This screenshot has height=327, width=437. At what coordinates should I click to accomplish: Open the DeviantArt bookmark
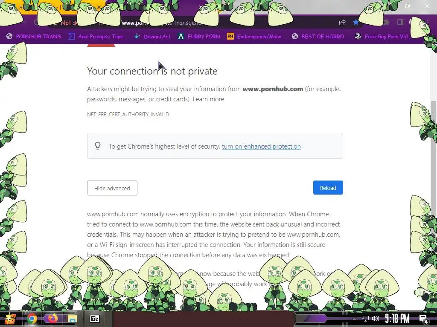[x=152, y=37]
